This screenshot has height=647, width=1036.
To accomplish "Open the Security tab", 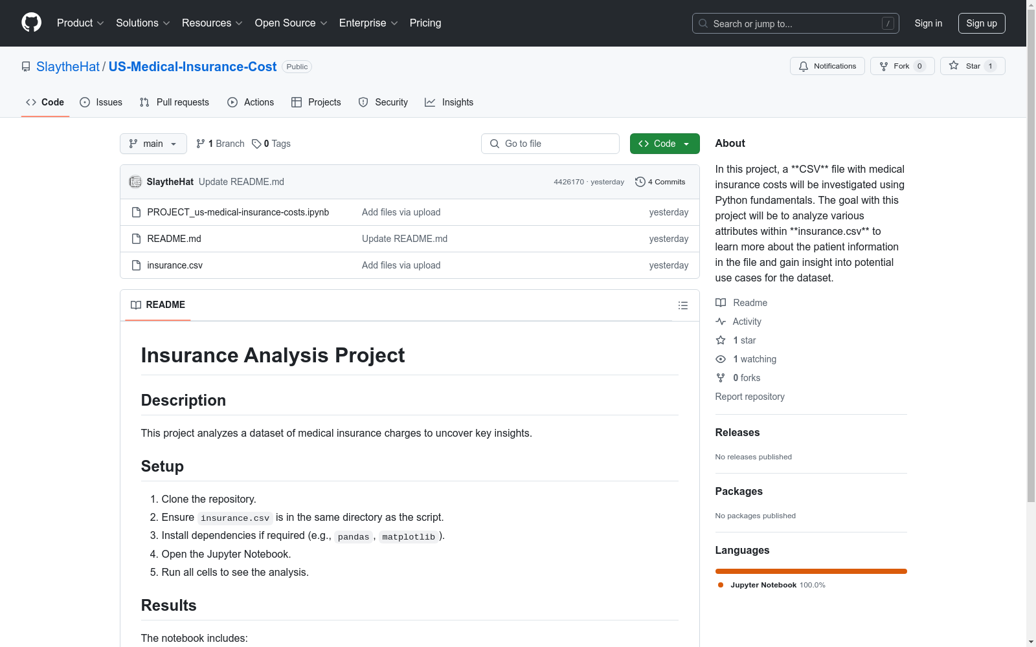I will [x=383, y=102].
